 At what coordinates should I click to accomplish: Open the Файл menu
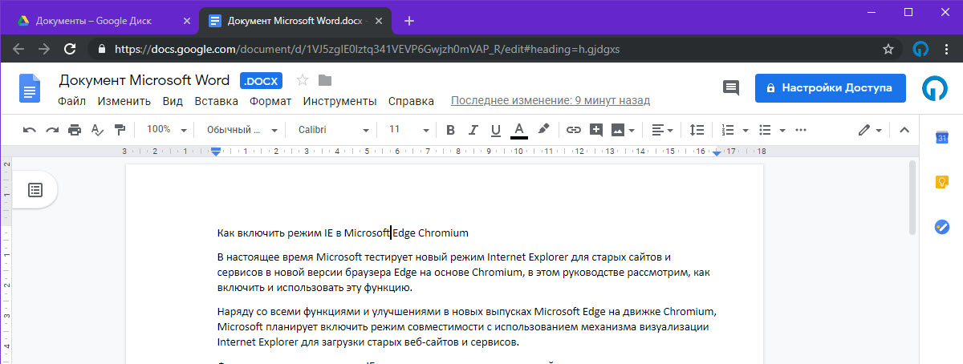[72, 101]
